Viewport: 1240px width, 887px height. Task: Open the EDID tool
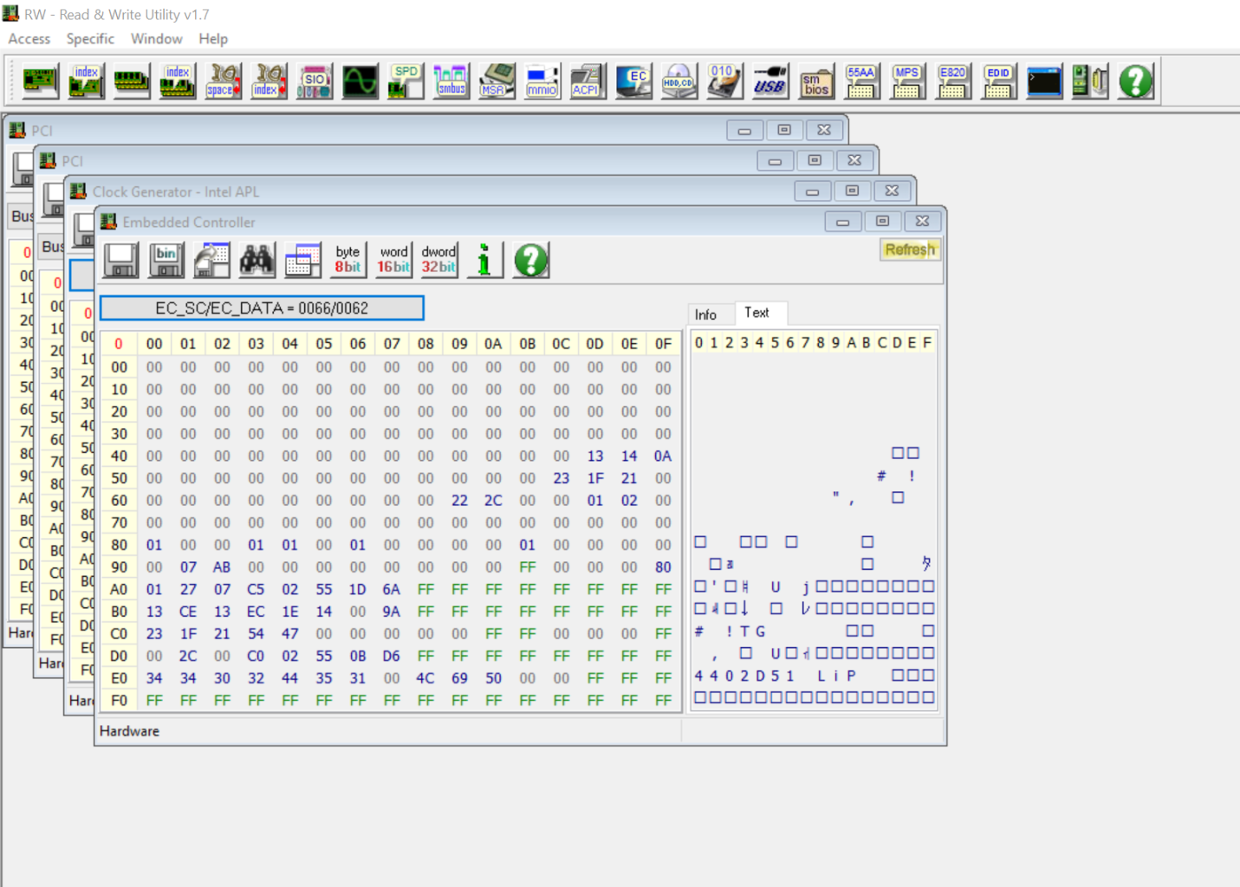998,81
